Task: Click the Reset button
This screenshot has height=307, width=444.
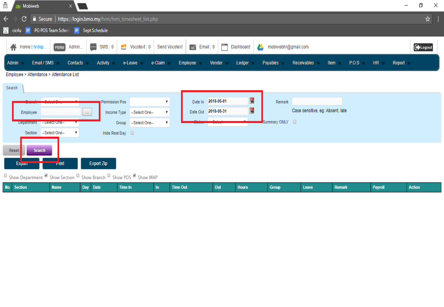Action: (x=14, y=150)
